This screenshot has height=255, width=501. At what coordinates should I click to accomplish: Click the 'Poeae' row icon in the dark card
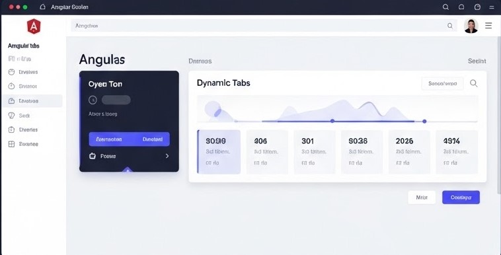pos(93,156)
